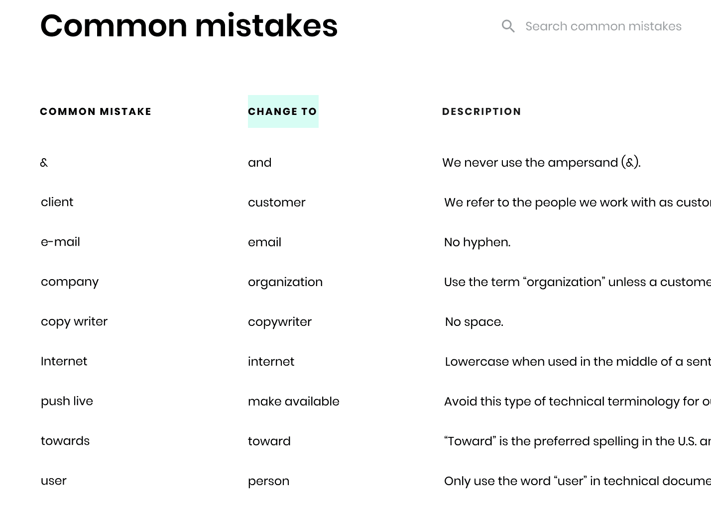Click the Common mistakes page title
This screenshot has height=507, width=711.
pyautogui.click(x=189, y=25)
